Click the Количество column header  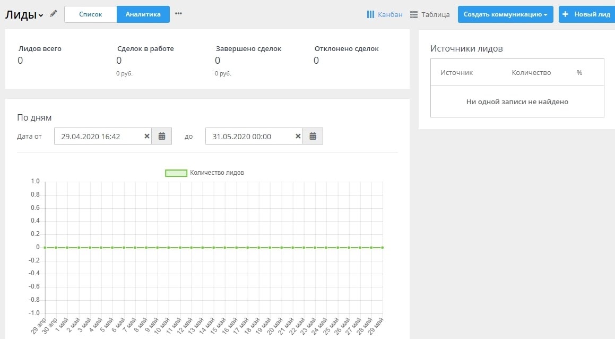pos(532,73)
